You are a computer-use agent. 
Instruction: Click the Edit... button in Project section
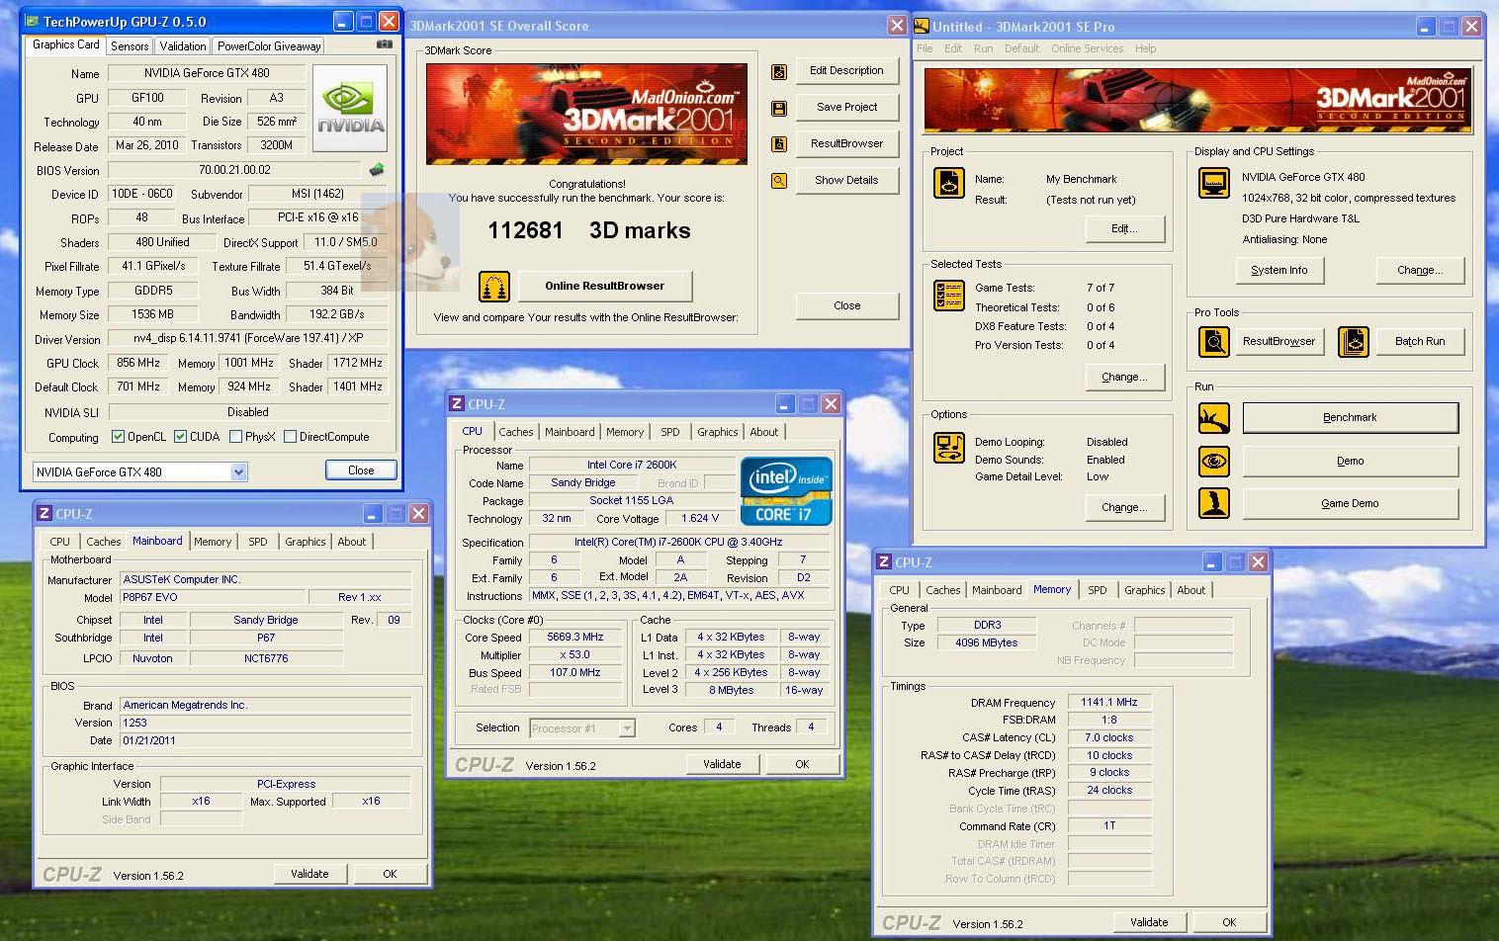coord(1124,228)
